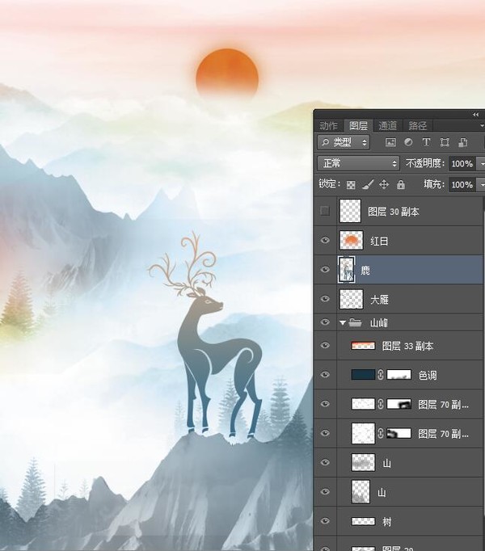Select the lower 山 layer thumbnail
The width and height of the screenshot is (485, 551).
click(x=361, y=491)
